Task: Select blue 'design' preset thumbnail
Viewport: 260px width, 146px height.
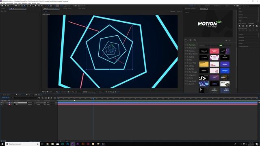Action: point(225,71)
